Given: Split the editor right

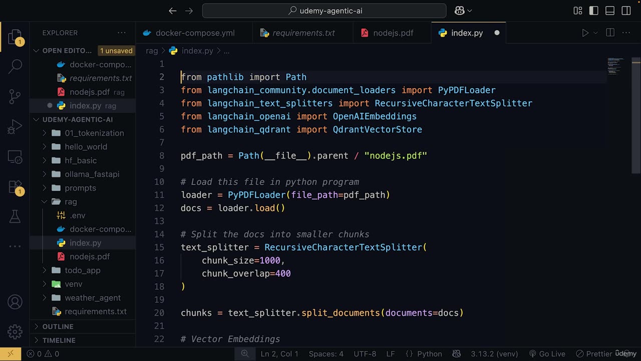Looking at the screenshot, I should pos(610,33).
